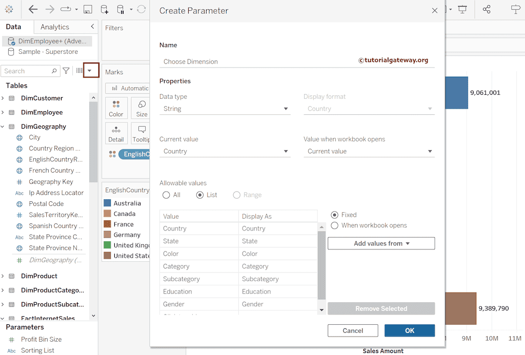This screenshot has height=355, width=525.
Task: Open the Add values from button
Action: (381, 243)
